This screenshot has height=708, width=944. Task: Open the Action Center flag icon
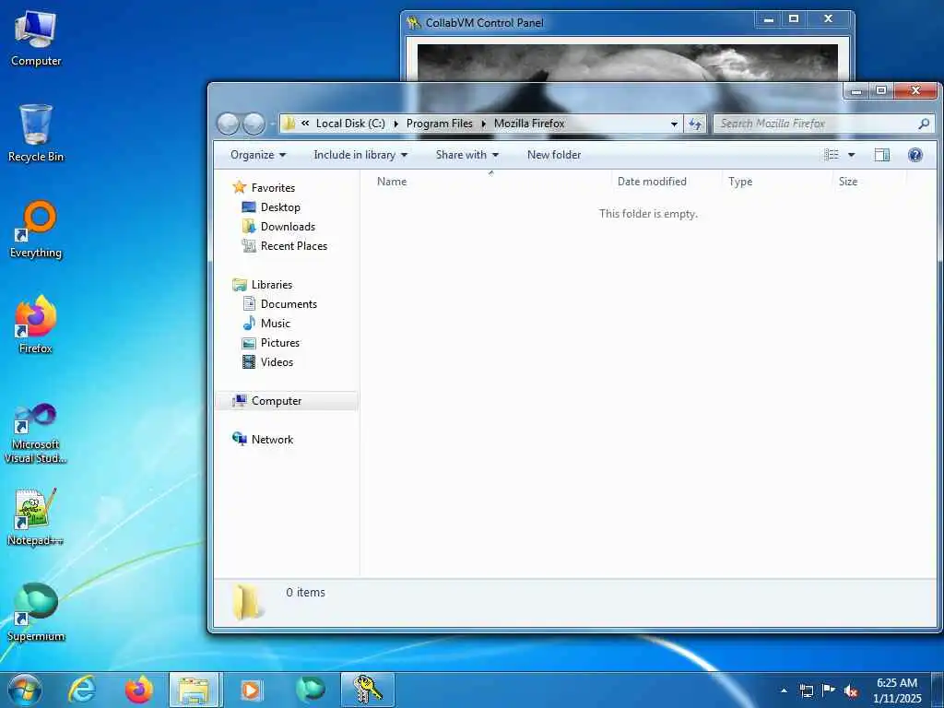coord(829,690)
